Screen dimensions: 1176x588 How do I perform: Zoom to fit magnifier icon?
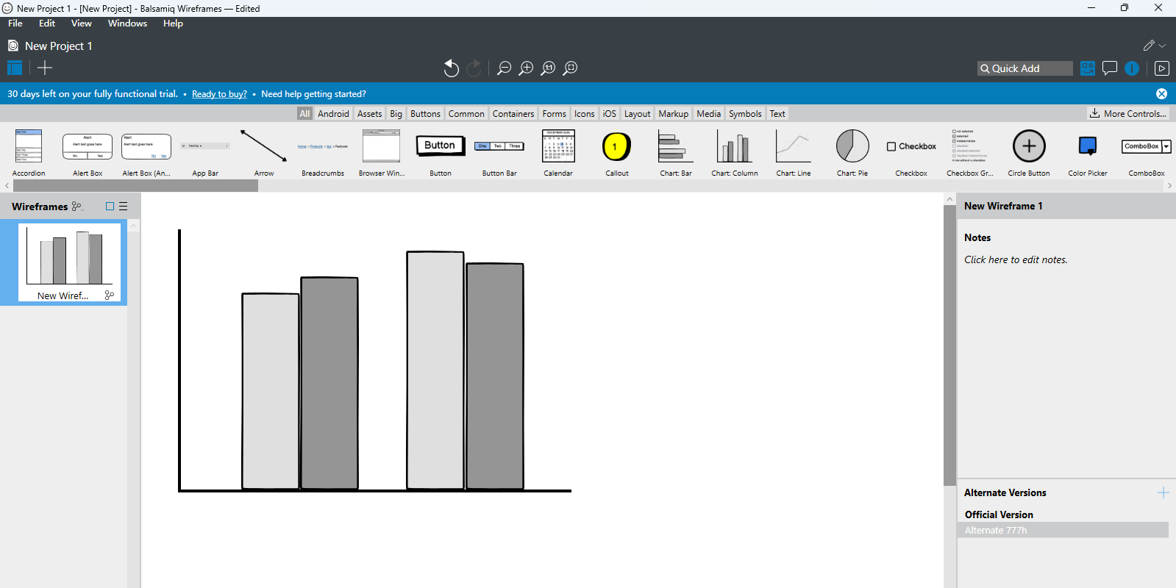570,68
